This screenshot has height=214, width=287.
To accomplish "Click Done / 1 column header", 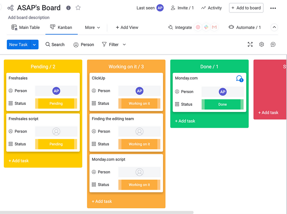I will [209, 66].
